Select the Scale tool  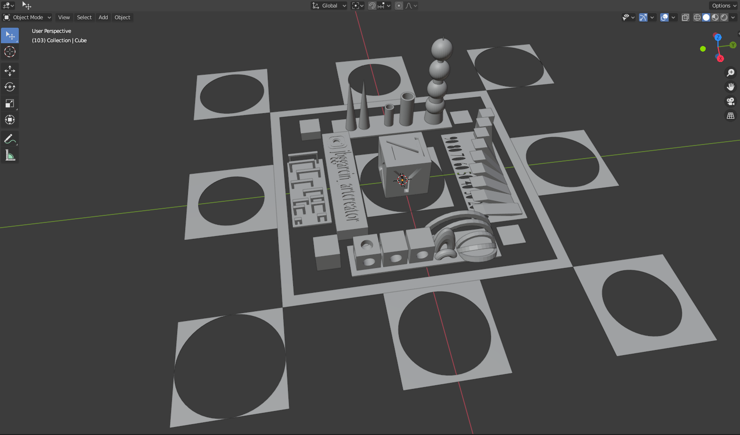(x=10, y=103)
